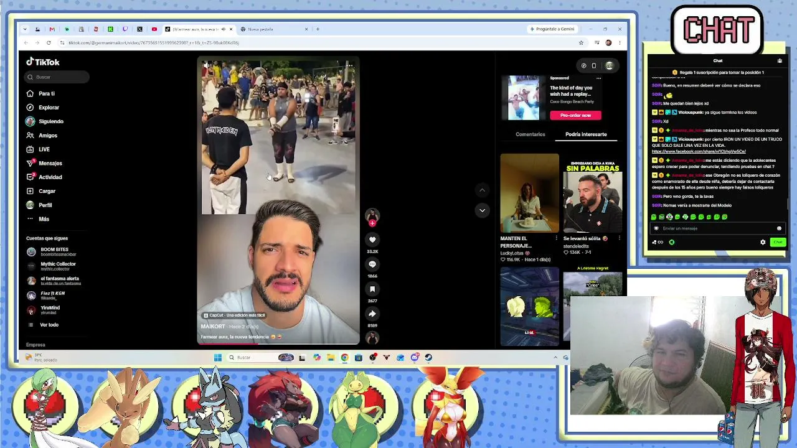The image size is (797, 448).
Task: Show hidden tray icons chevron
Action: click(x=555, y=357)
